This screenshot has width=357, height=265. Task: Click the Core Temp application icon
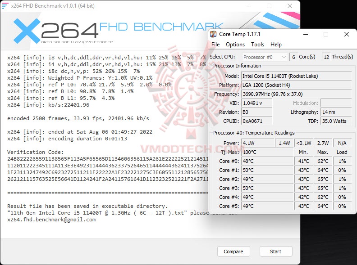[213, 34]
